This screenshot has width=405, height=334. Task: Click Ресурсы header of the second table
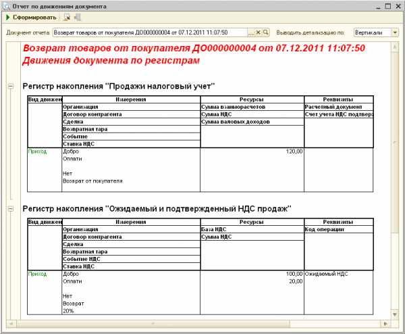(252, 222)
